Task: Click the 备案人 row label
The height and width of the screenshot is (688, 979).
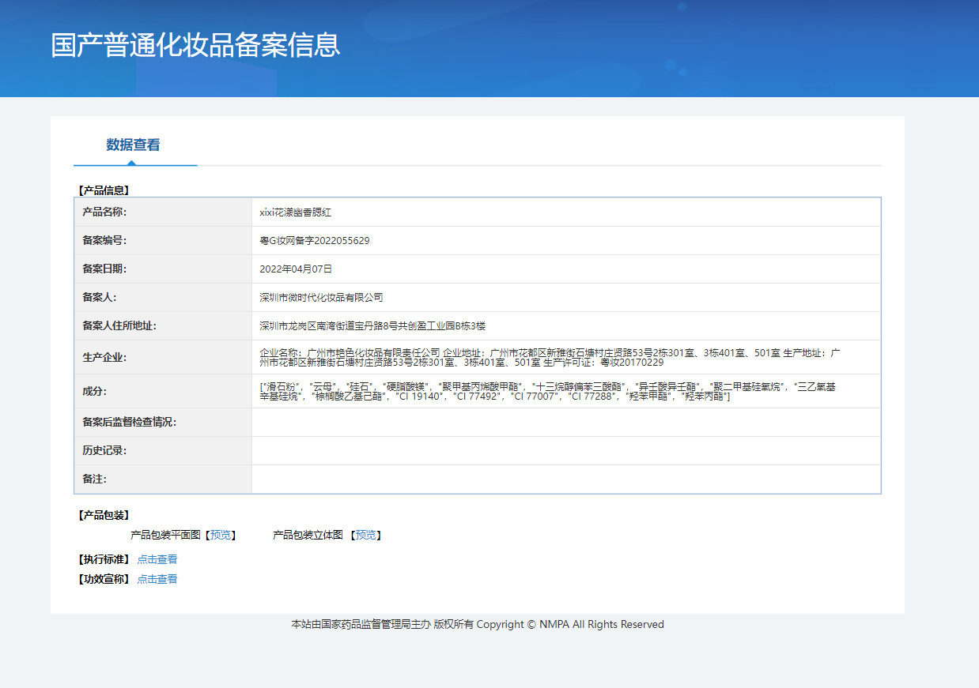Action: click(x=99, y=298)
